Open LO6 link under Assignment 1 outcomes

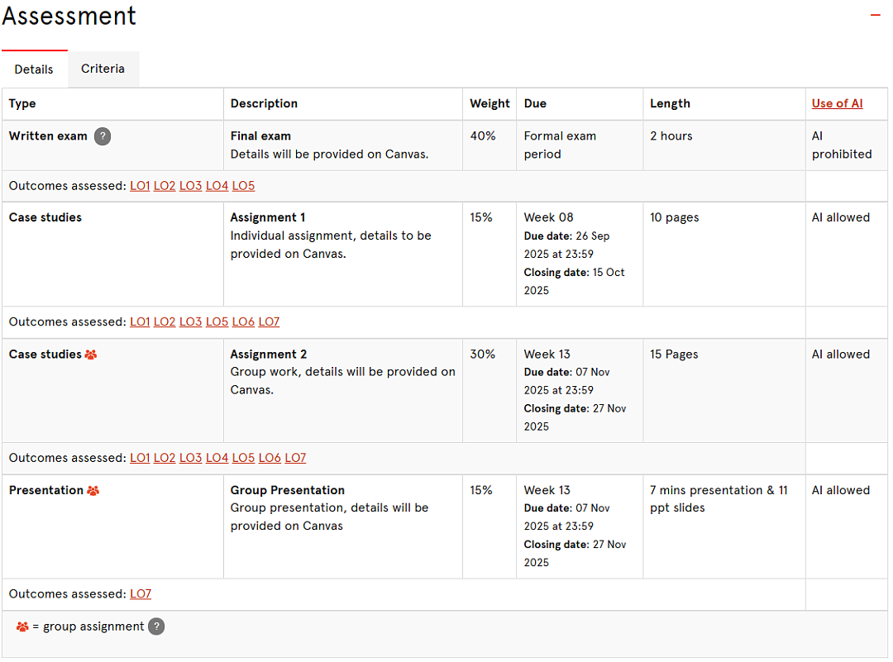(x=243, y=322)
